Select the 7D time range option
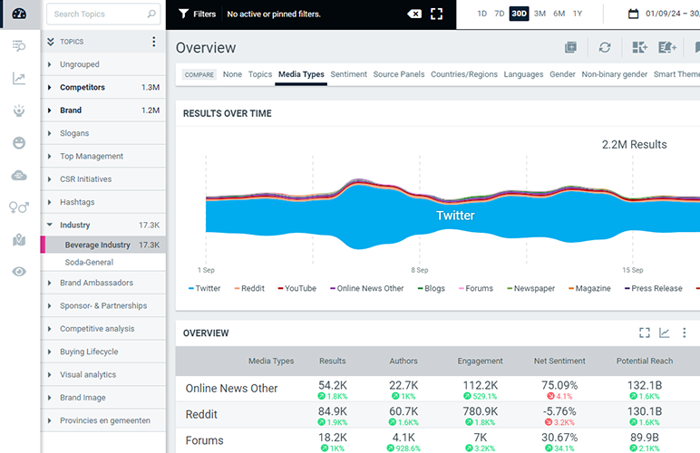The image size is (700, 453). pyautogui.click(x=499, y=14)
